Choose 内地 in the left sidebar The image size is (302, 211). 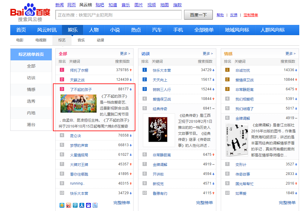coord(31,113)
